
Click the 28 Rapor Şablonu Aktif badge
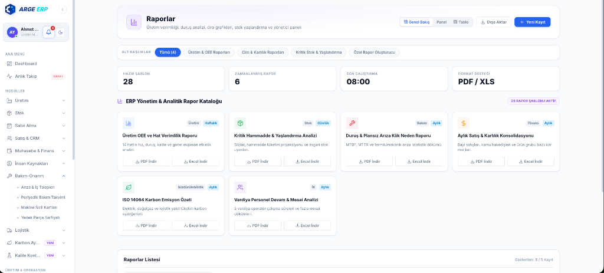(x=533, y=101)
